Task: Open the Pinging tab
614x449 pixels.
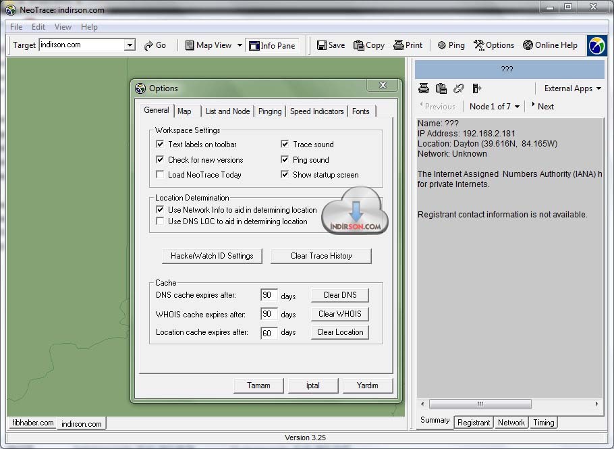Action: coord(270,111)
